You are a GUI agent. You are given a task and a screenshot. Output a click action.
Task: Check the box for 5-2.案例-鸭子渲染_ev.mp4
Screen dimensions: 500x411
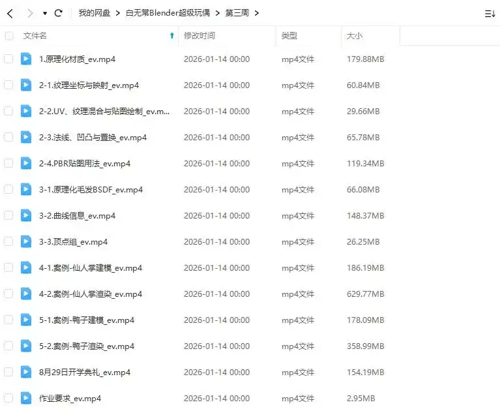8,346
